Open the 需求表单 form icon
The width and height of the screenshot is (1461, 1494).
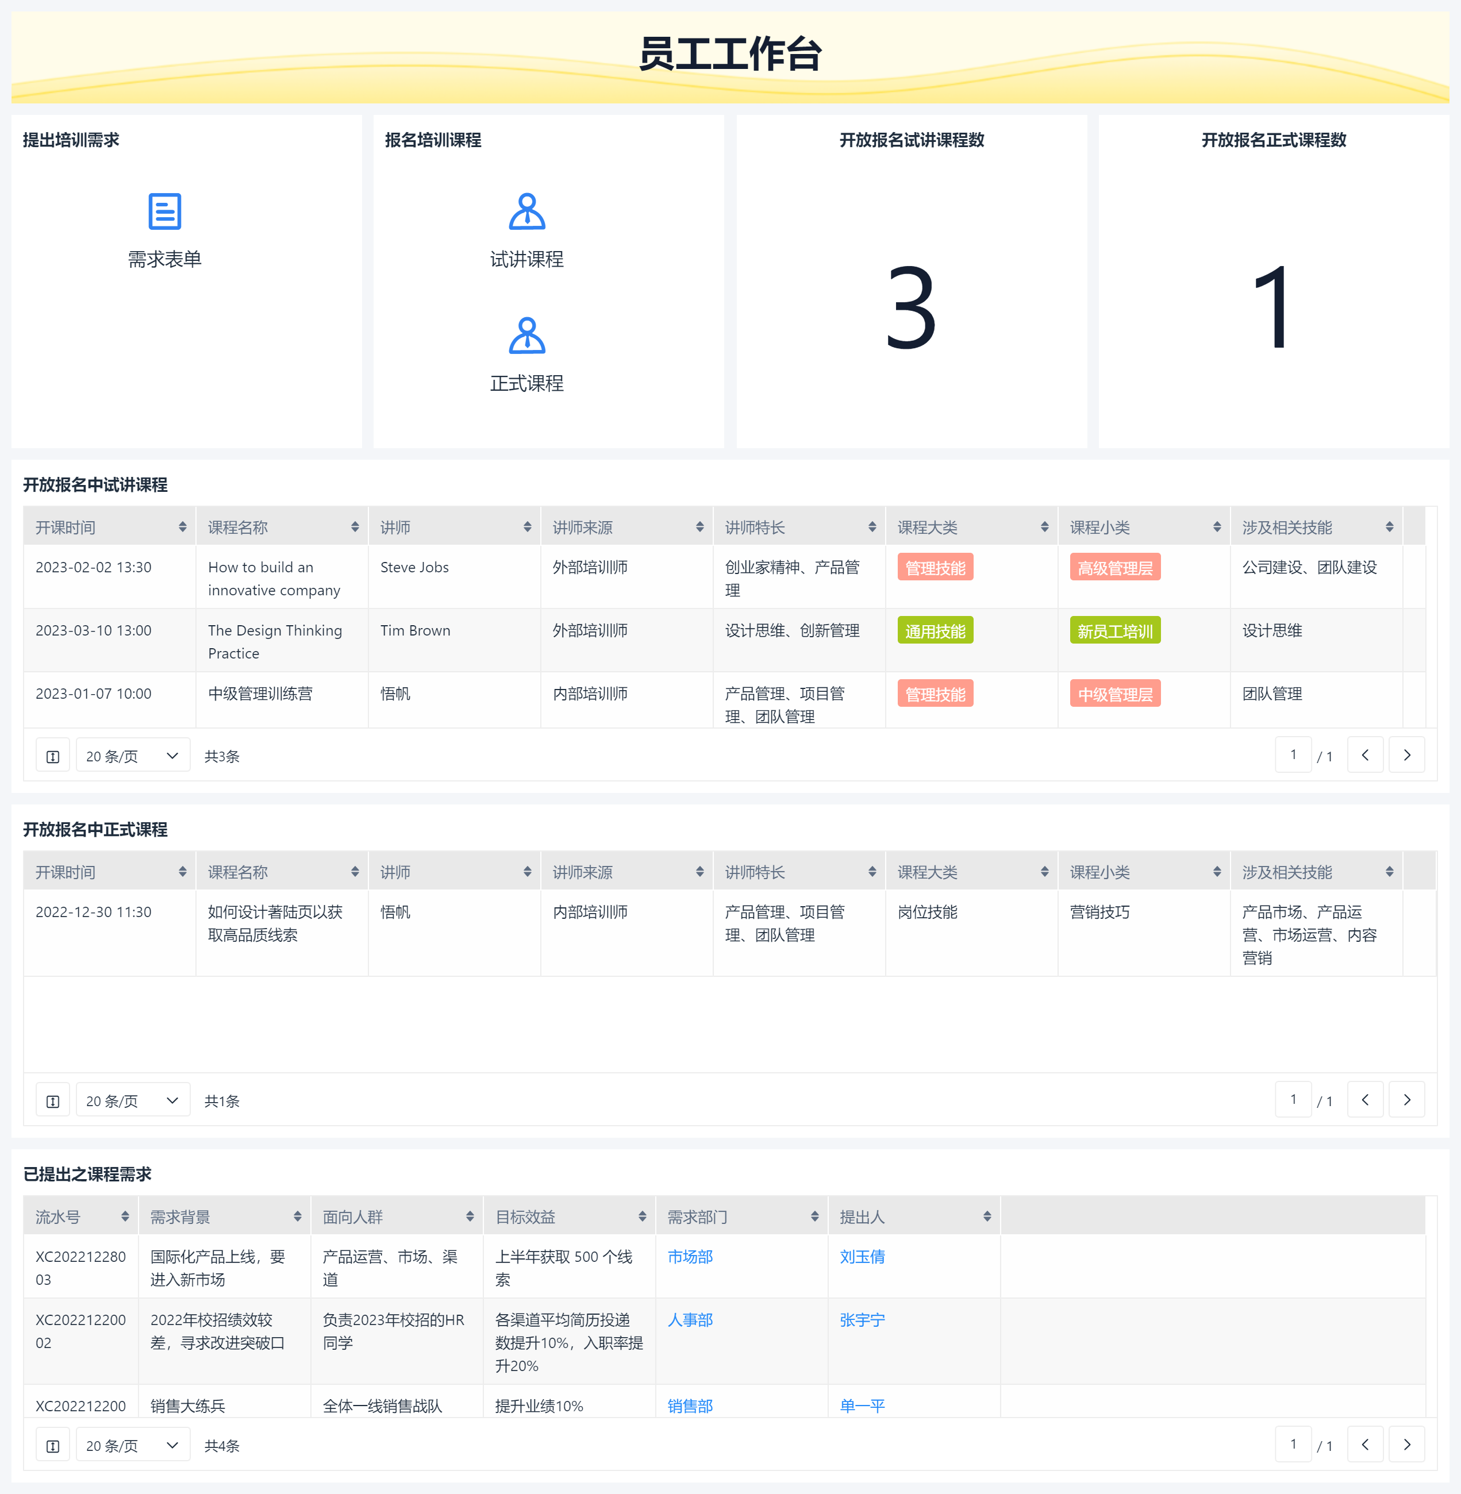tap(164, 212)
